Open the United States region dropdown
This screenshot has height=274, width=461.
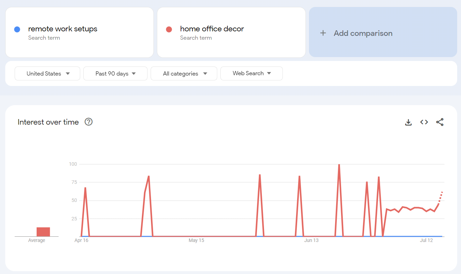coord(47,73)
